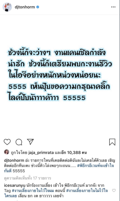The width and height of the screenshot is (120, 201).
Task: Open djtonhorm profile picture at top
Action: point(7,7)
